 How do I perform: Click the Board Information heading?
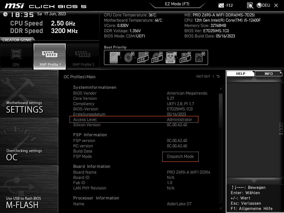92,166
